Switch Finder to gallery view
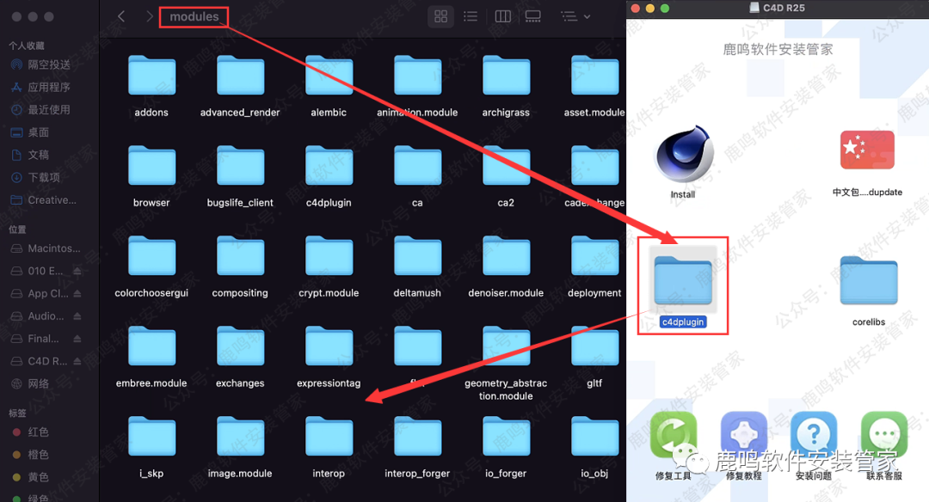Screen dimensions: 929x502 tap(532, 16)
